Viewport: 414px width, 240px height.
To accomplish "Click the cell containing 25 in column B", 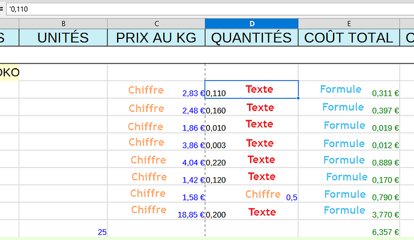I will (63, 230).
